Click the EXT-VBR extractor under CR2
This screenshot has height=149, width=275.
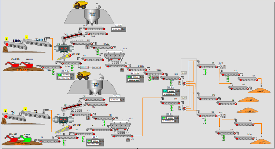[x=64, y=57]
